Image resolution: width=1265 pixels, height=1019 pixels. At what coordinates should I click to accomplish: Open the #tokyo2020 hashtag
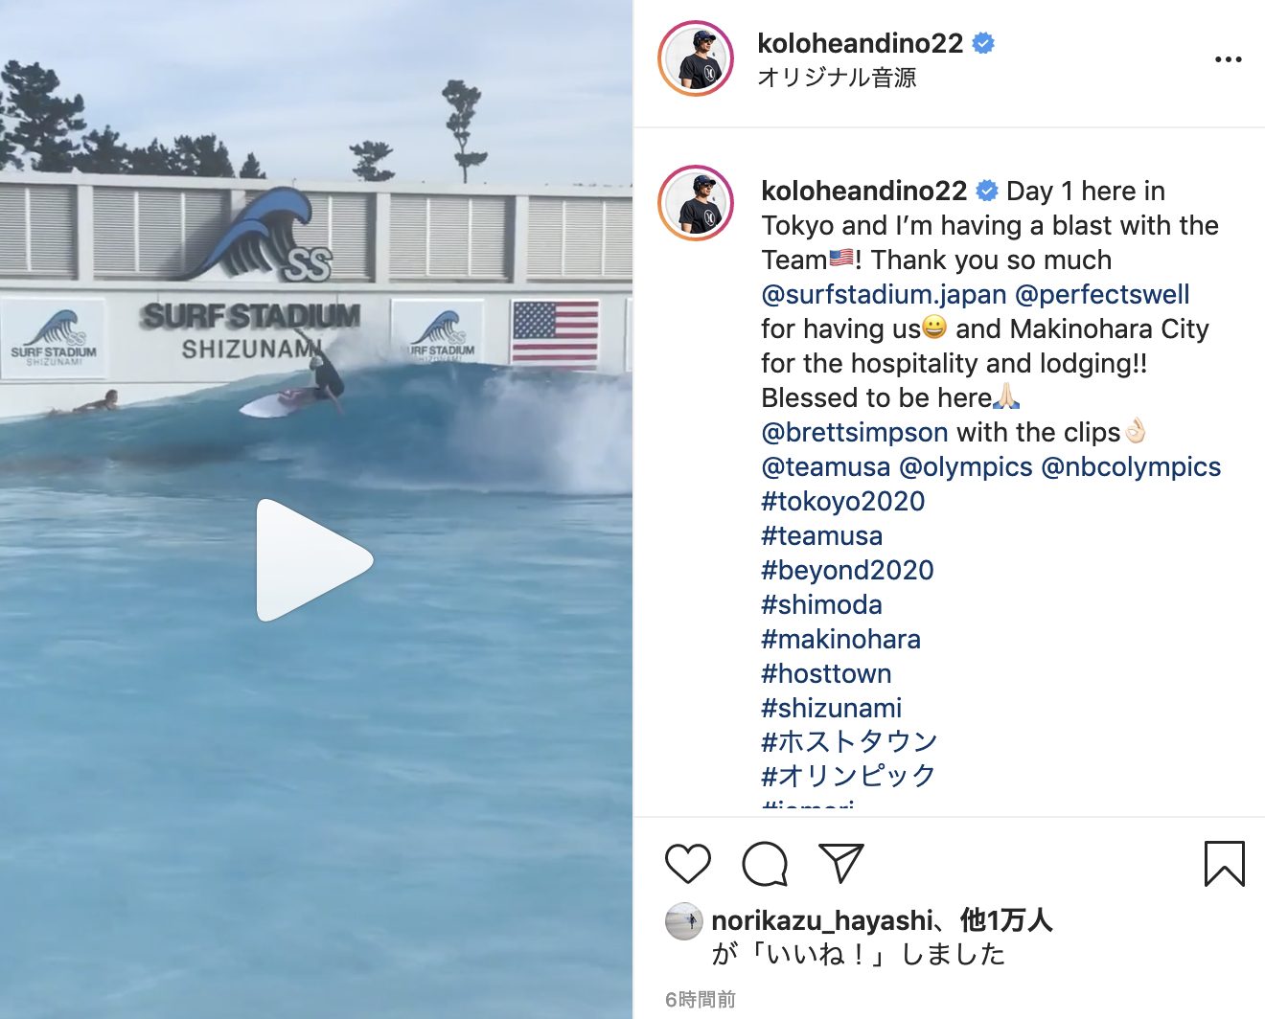click(x=843, y=501)
